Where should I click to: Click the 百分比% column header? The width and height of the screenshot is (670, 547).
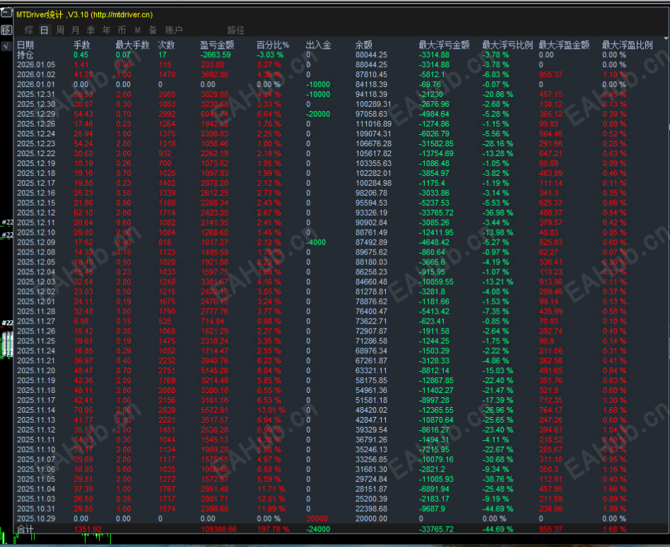[x=273, y=45]
